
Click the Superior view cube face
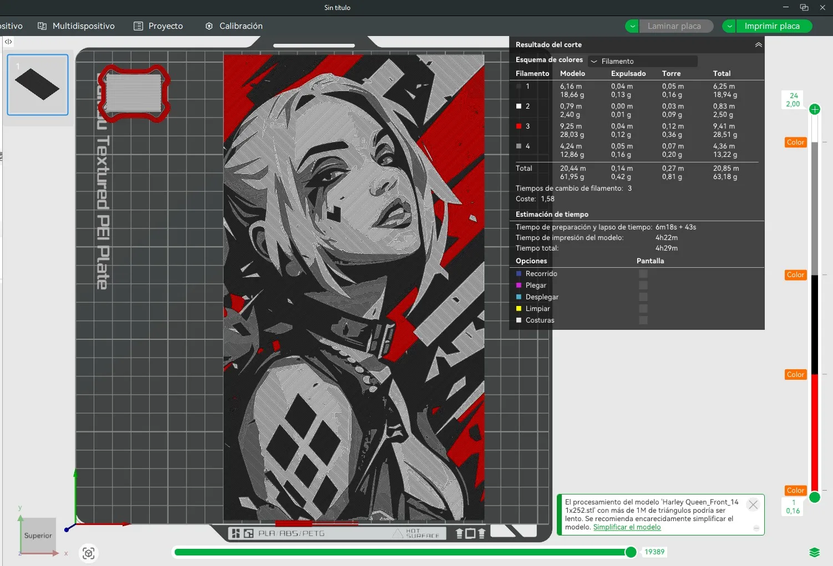click(x=38, y=536)
